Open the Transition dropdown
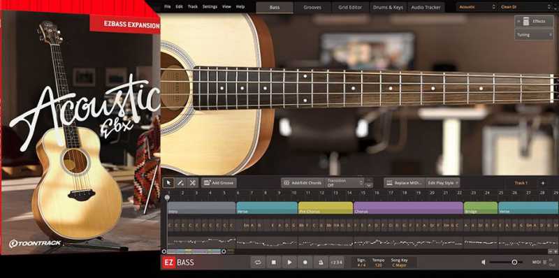 pyautogui.click(x=344, y=183)
